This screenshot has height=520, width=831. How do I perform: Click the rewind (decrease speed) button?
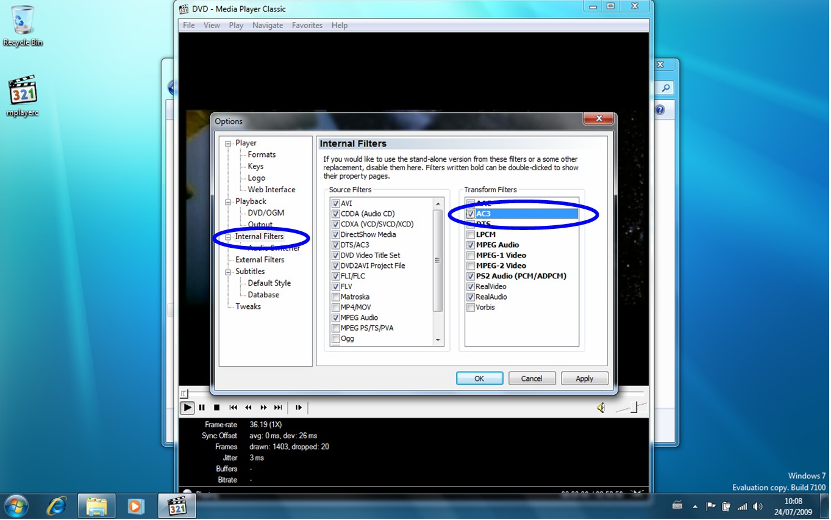click(248, 408)
